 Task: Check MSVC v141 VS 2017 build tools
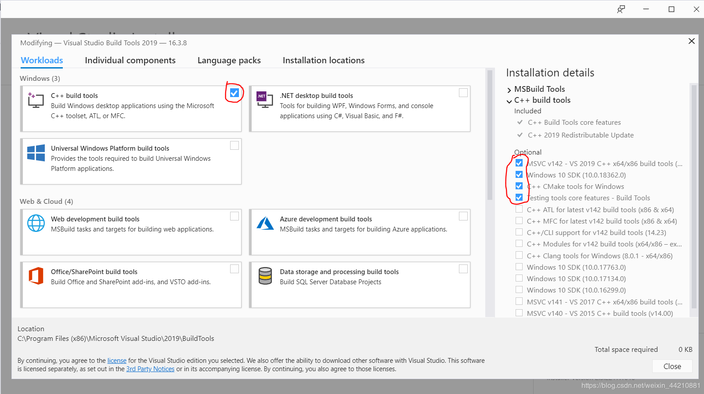519,301
